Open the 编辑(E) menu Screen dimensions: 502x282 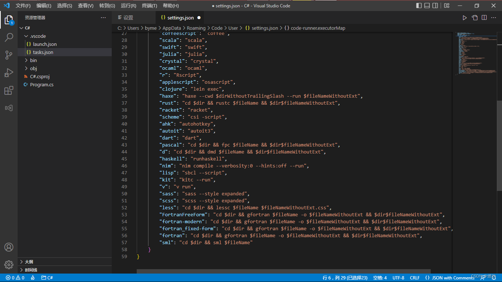tap(44, 6)
